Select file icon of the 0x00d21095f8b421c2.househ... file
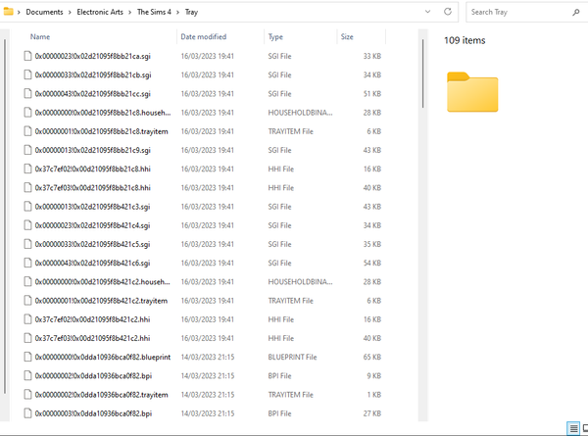The image size is (588, 436). click(27, 281)
